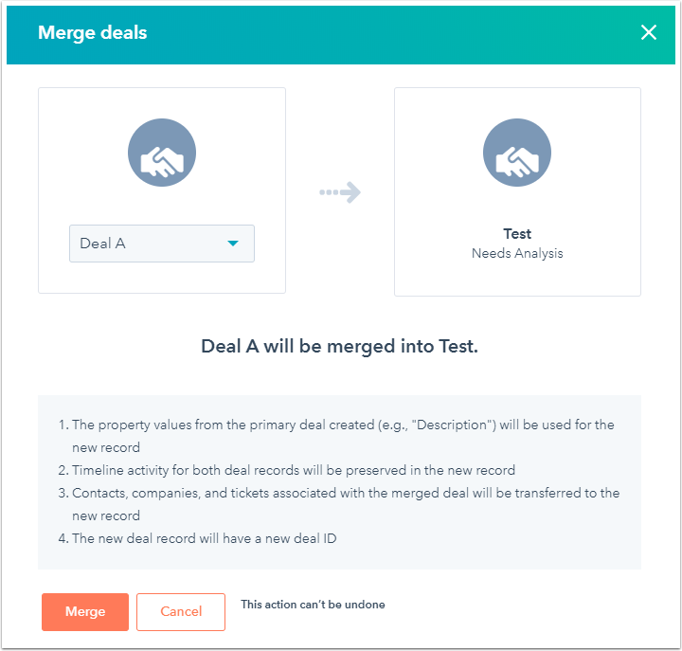Cancel the deal merge

181,611
